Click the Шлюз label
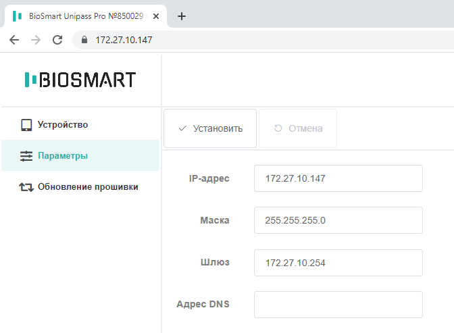The image size is (454, 333). click(x=215, y=262)
